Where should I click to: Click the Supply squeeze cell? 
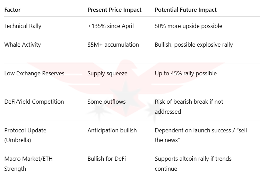(x=107, y=73)
